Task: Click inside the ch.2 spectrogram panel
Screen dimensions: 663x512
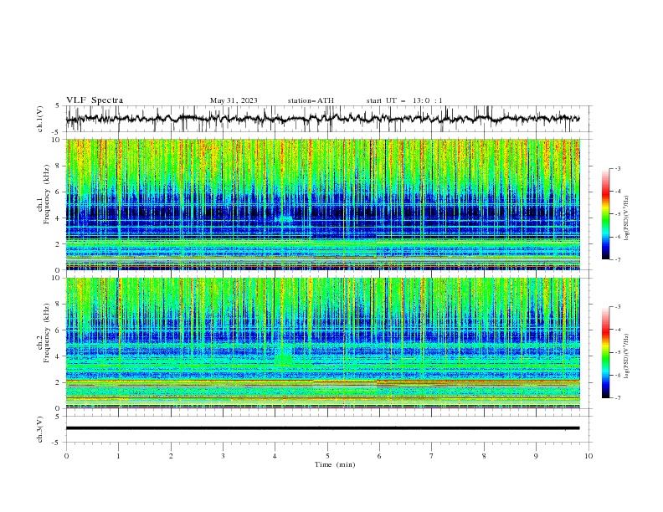Action: 323,343
